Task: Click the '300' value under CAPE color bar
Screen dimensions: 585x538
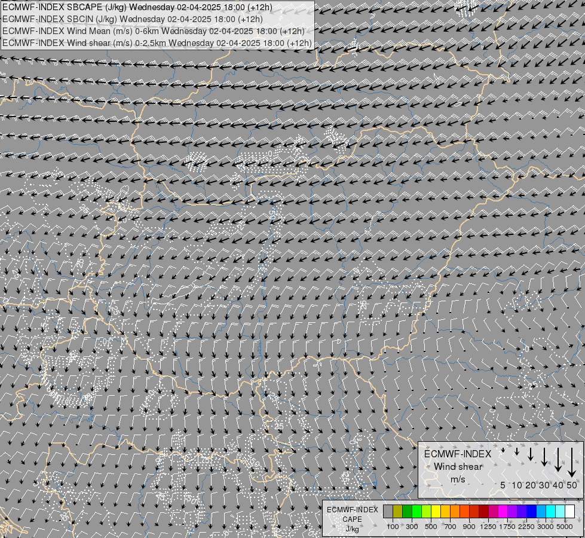Action: [x=412, y=527]
